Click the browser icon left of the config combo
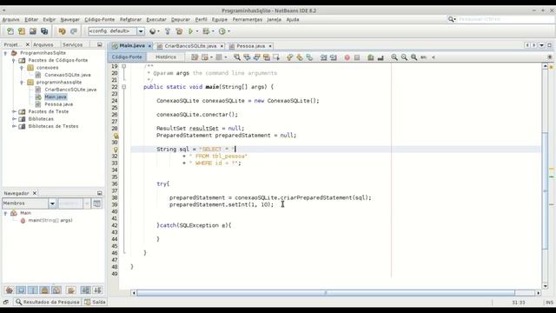The width and height of the screenshot is (556, 313). click(x=153, y=31)
